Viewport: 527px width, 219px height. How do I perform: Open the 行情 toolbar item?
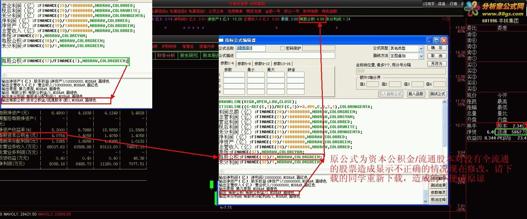click(x=453, y=4)
